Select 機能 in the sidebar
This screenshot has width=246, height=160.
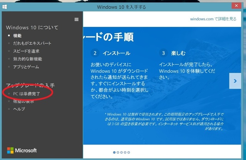pos(17,36)
